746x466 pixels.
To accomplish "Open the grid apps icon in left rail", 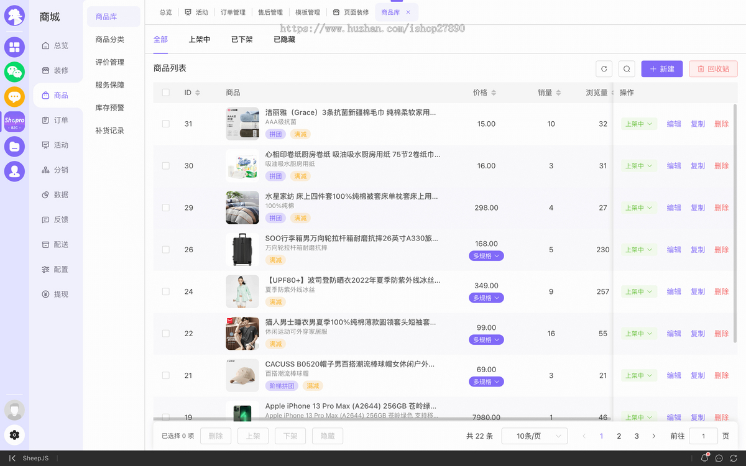I will [x=14, y=47].
